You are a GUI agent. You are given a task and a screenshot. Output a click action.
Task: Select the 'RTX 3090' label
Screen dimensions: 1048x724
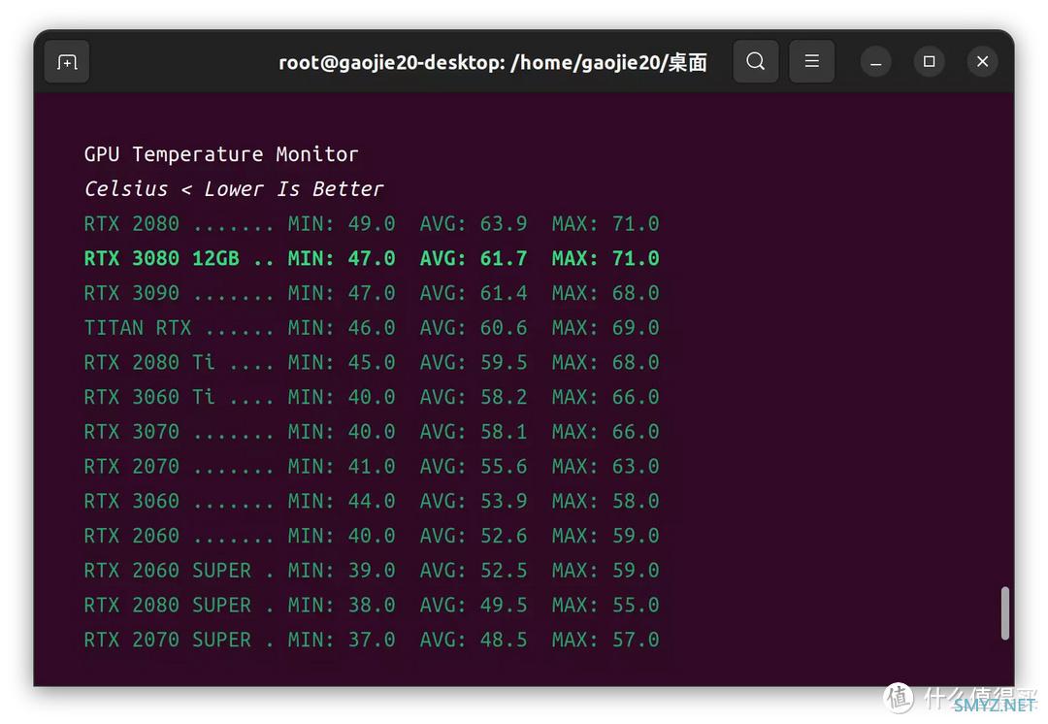[132, 293]
